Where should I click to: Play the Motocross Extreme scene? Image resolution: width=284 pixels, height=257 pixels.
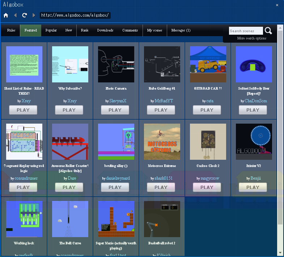[161, 187]
